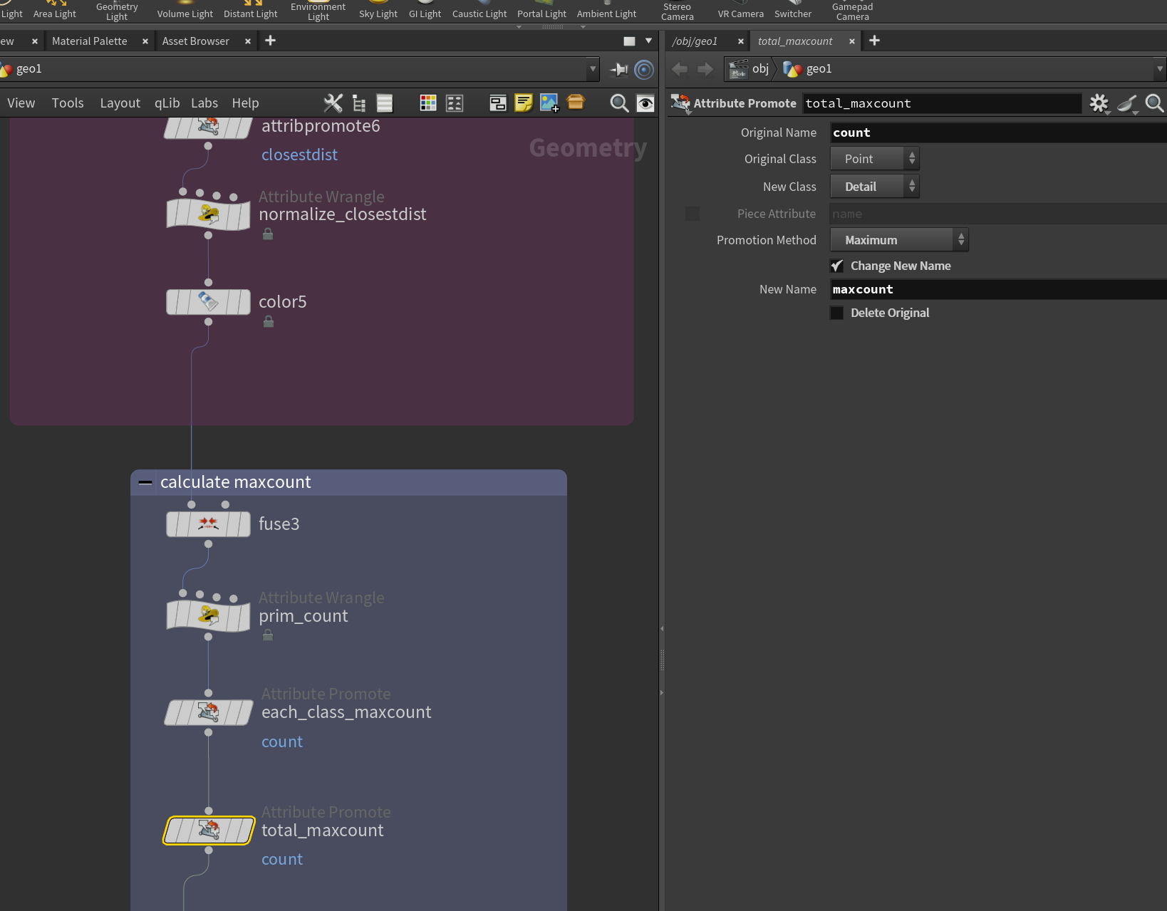Switch to the Asset Browser tab
1167x911 pixels.
[195, 41]
